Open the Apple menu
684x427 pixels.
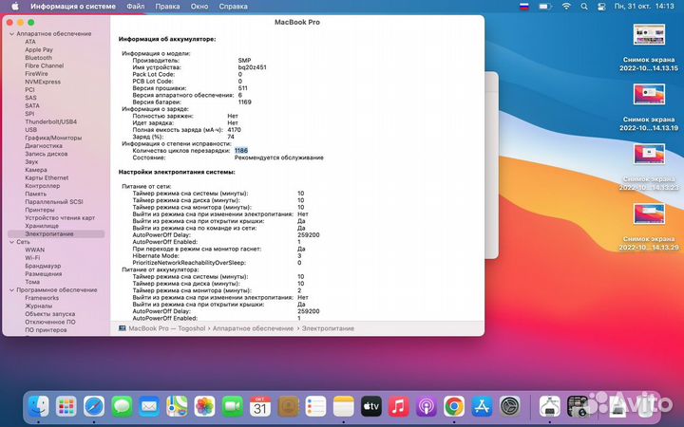tap(15, 7)
